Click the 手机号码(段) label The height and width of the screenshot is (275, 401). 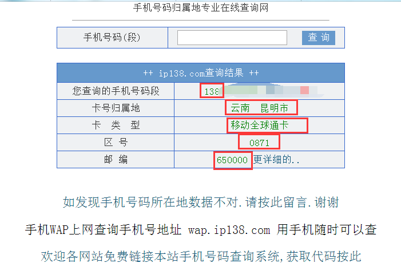pos(112,38)
